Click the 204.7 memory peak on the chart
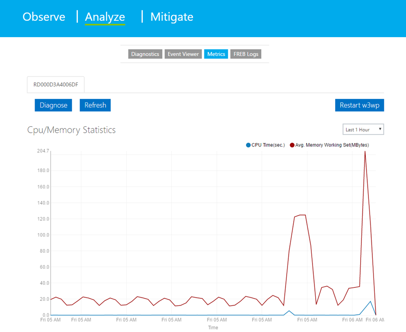 (365, 152)
